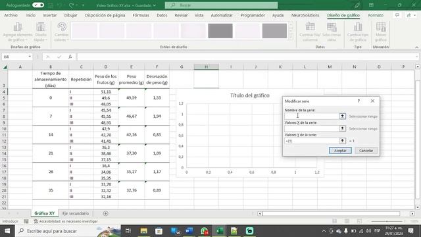Add a new sheet with plus icon
421x237 pixels.
coord(105,213)
